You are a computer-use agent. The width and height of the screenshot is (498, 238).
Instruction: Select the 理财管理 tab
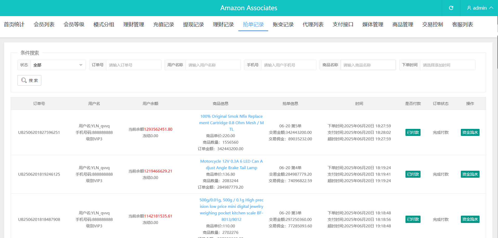coord(134,24)
